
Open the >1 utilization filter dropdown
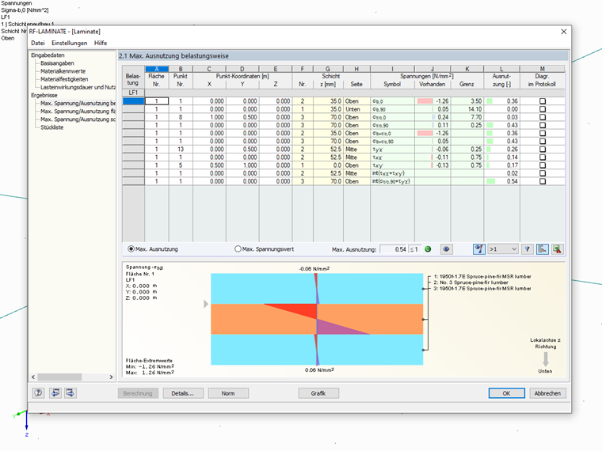[x=502, y=248]
